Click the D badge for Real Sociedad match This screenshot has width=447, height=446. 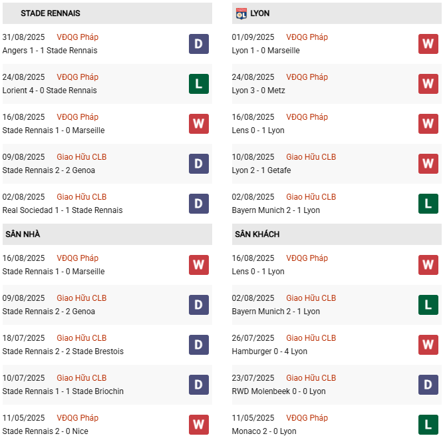[198, 204]
